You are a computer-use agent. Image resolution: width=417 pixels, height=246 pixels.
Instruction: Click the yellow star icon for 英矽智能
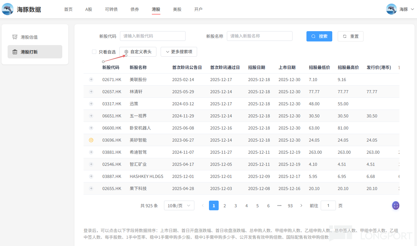(91, 140)
